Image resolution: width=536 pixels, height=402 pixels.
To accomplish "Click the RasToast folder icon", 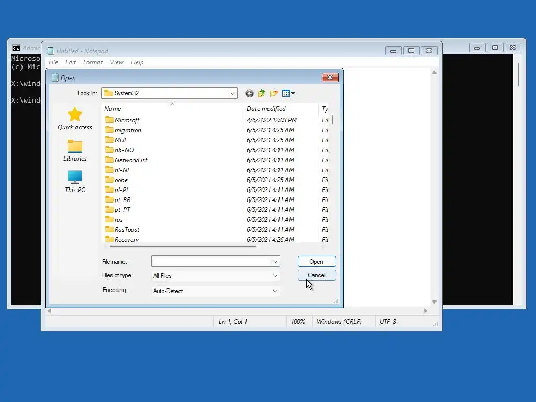I will (109, 229).
